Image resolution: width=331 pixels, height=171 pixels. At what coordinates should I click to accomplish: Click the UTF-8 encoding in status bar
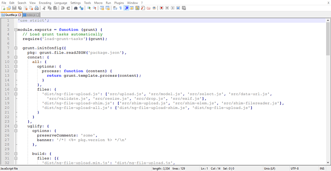(295, 169)
